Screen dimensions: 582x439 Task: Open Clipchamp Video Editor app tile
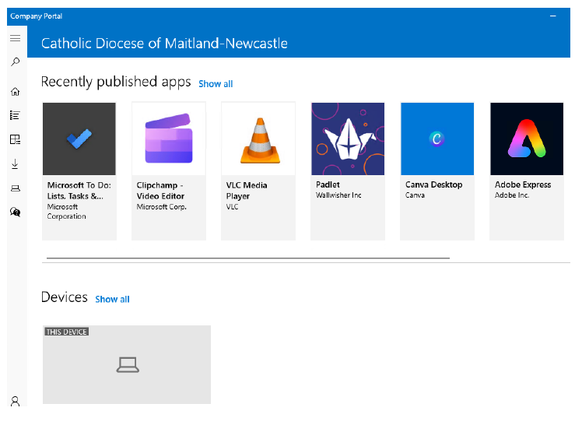[x=169, y=170]
